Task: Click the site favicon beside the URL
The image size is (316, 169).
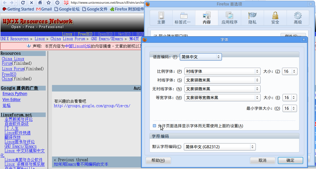Action: pyautogui.click(x=66, y=3)
